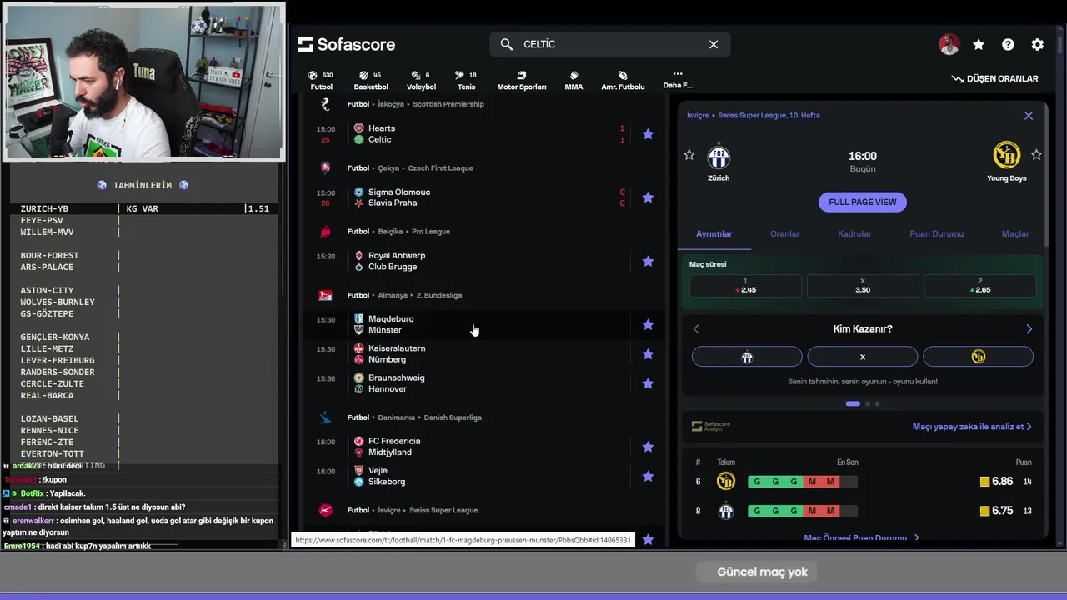Select Tenis sport category

pyautogui.click(x=466, y=81)
